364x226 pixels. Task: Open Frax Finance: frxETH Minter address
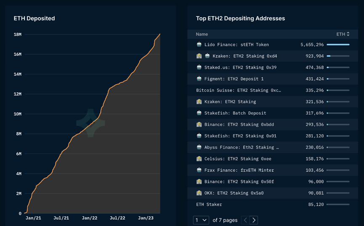click(239, 170)
